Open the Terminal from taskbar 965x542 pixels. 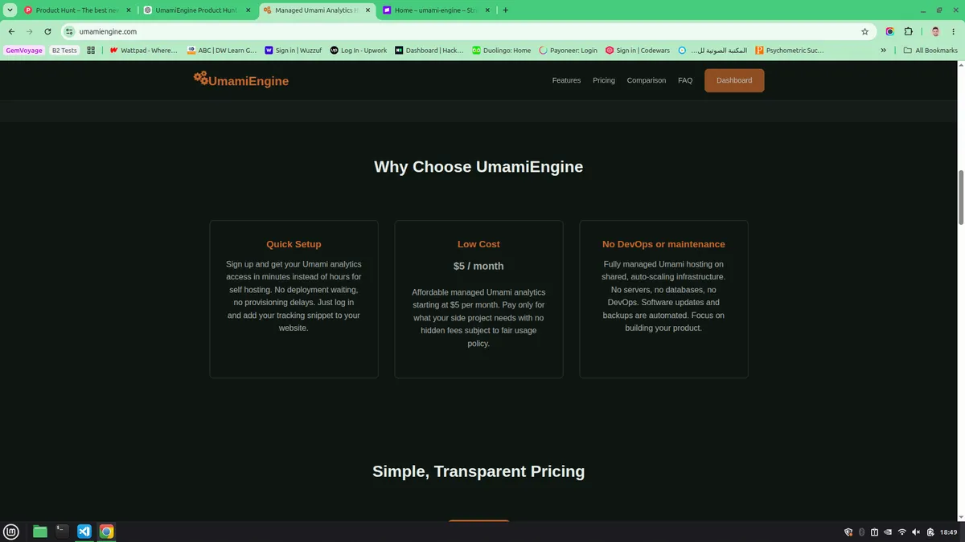click(62, 532)
